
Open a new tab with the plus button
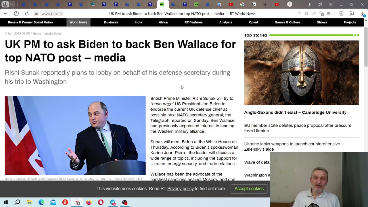click(290, 4)
